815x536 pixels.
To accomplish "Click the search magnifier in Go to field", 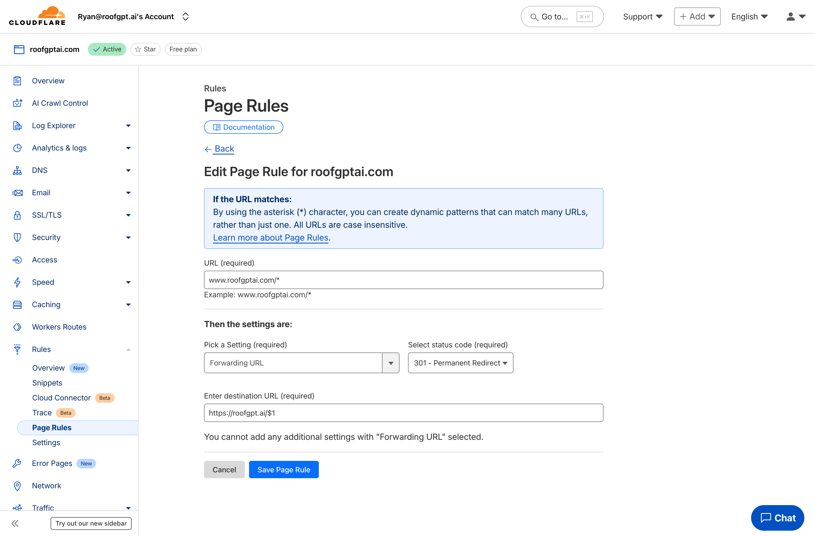I will click(535, 17).
